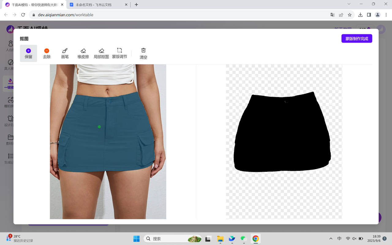Click the green keep point on the skirt
Viewport: 392px width, 245px height.
point(99,126)
